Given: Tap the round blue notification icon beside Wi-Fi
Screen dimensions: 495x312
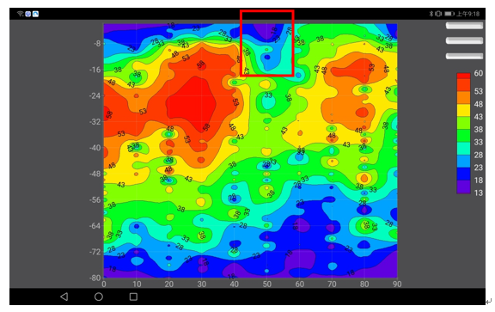Looking at the screenshot, I should [x=28, y=14].
